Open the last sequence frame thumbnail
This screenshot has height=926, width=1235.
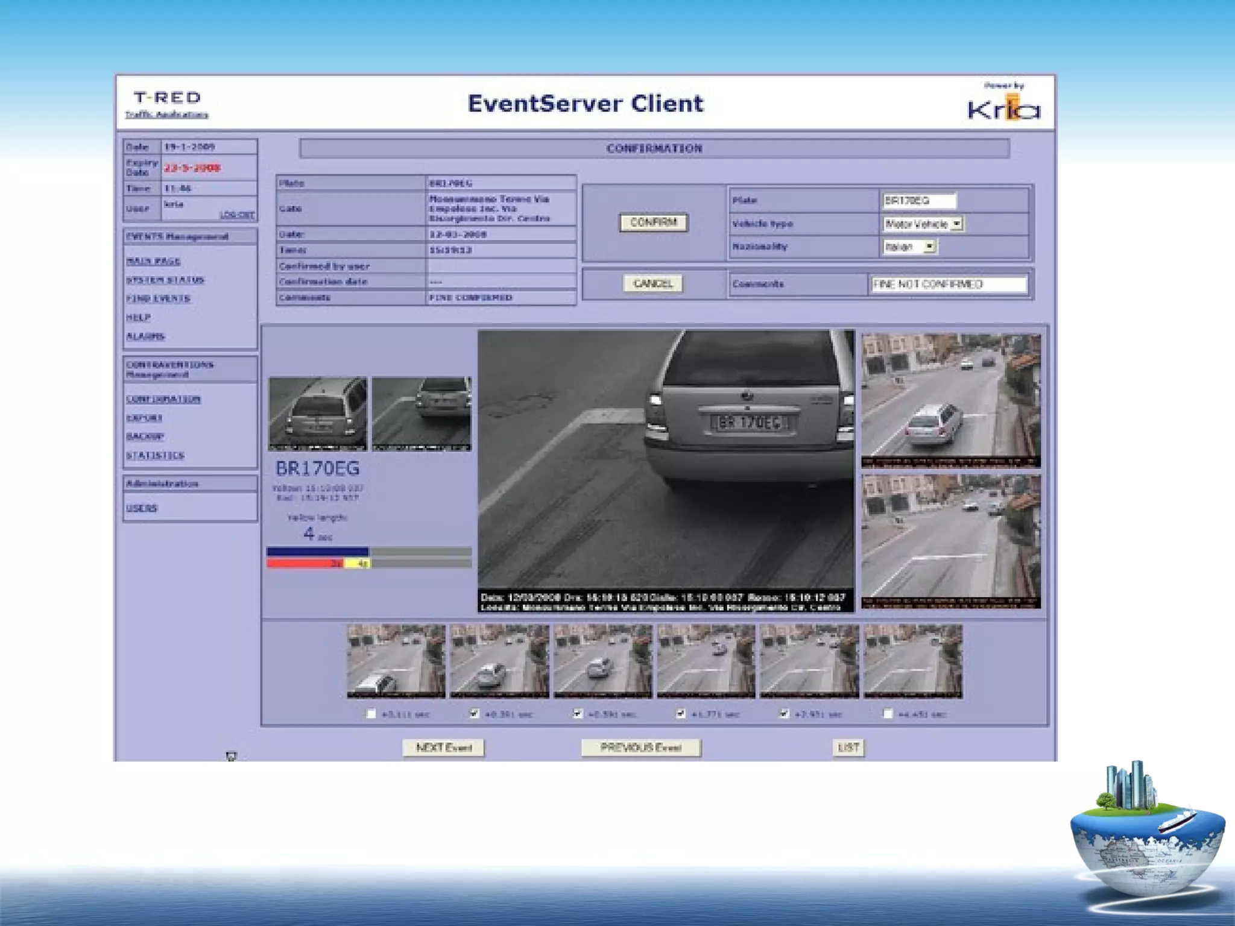tap(913, 661)
